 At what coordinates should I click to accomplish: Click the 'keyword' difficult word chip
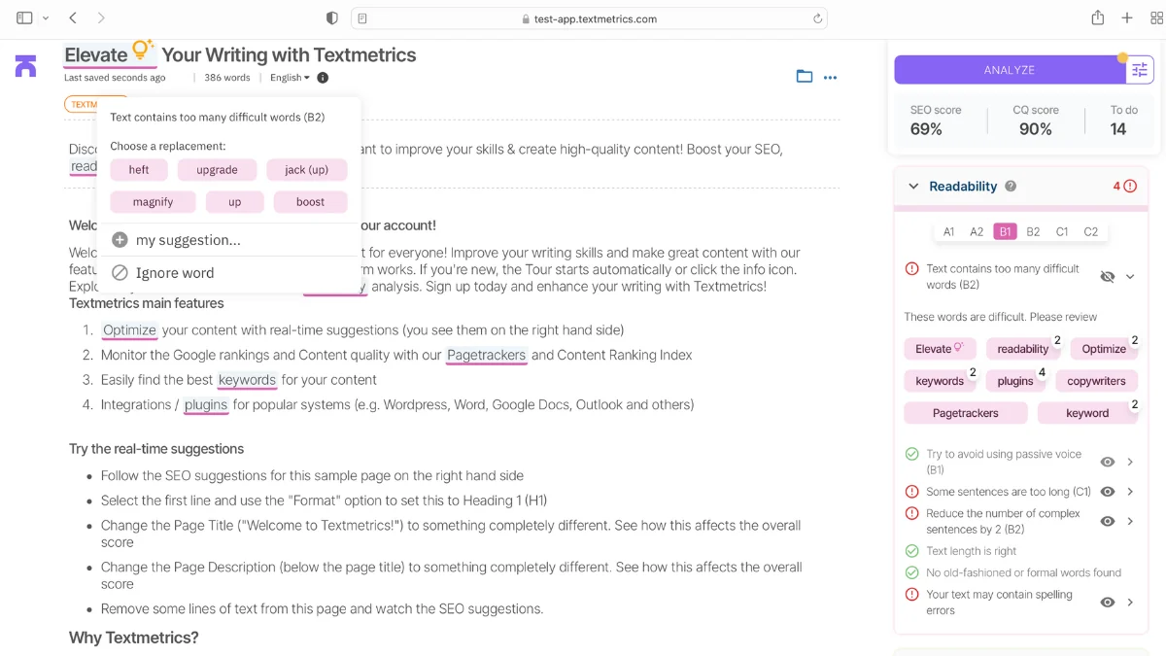[x=1087, y=413]
